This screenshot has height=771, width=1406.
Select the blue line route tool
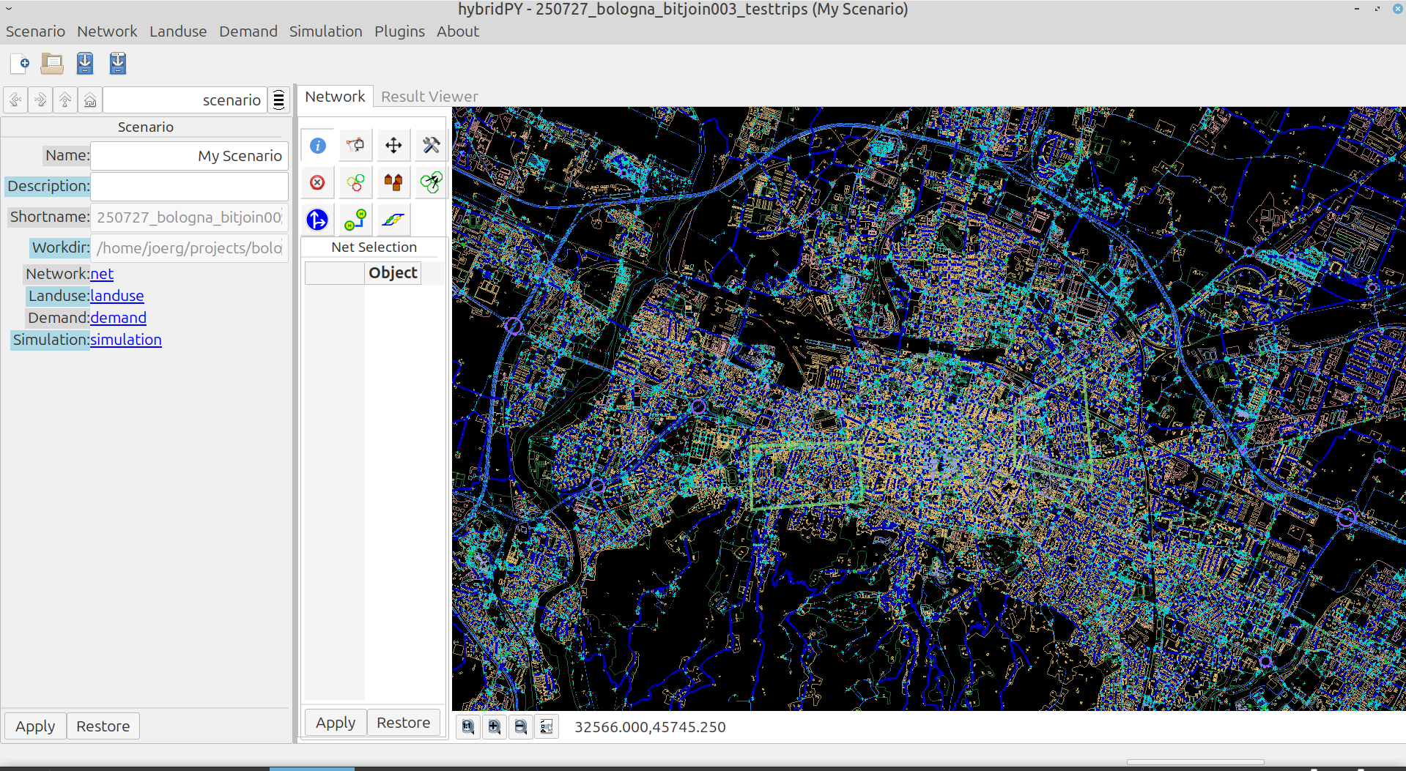pos(393,219)
